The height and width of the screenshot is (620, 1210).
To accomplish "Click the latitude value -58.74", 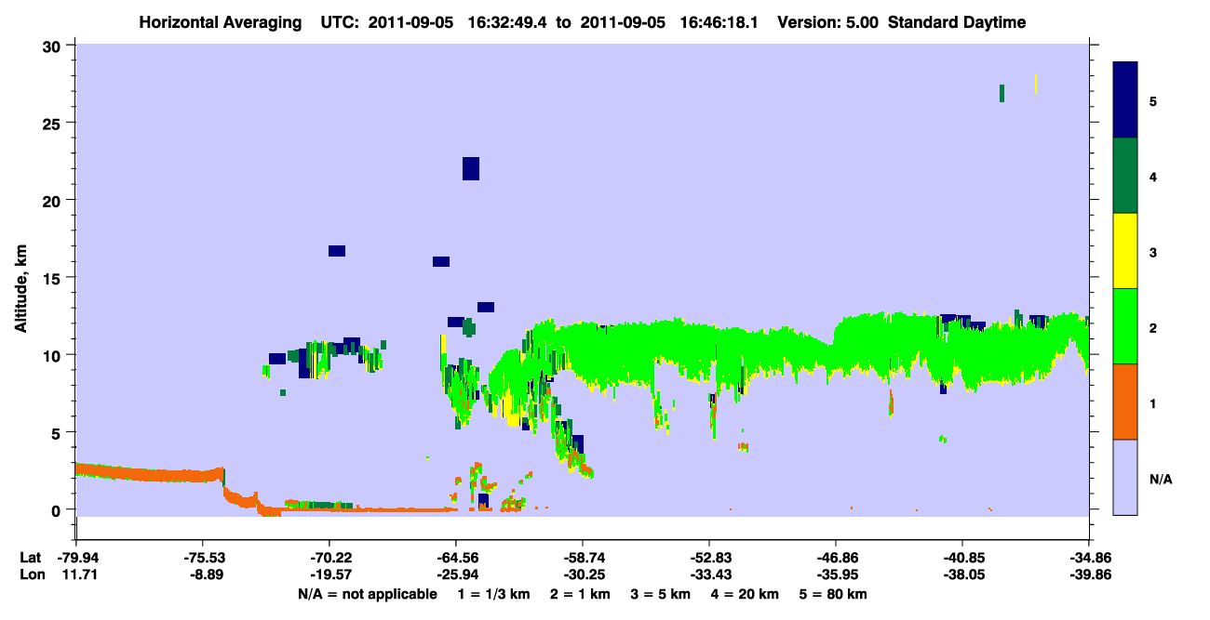I will [582, 558].
